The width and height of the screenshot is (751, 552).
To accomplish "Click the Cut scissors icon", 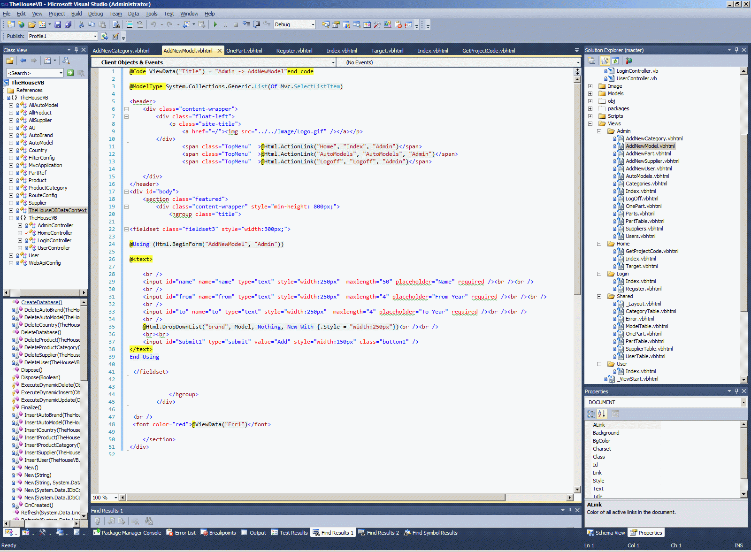I will (x=81, y=24).
